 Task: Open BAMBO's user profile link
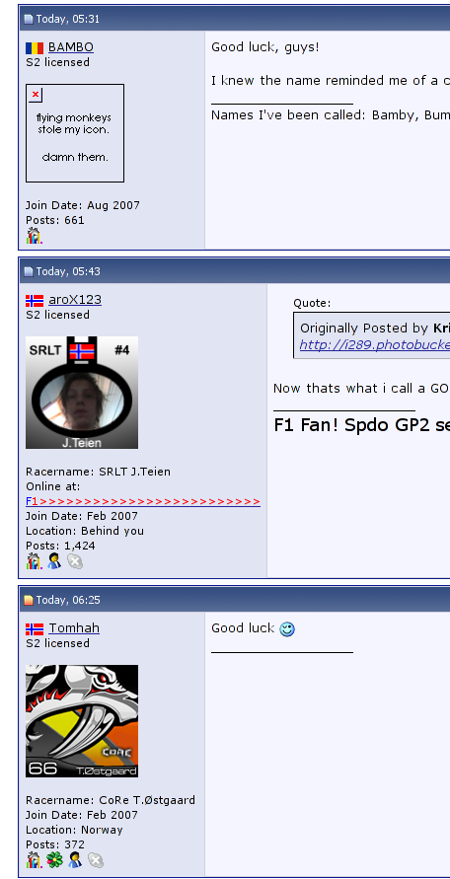pos(71,47)
